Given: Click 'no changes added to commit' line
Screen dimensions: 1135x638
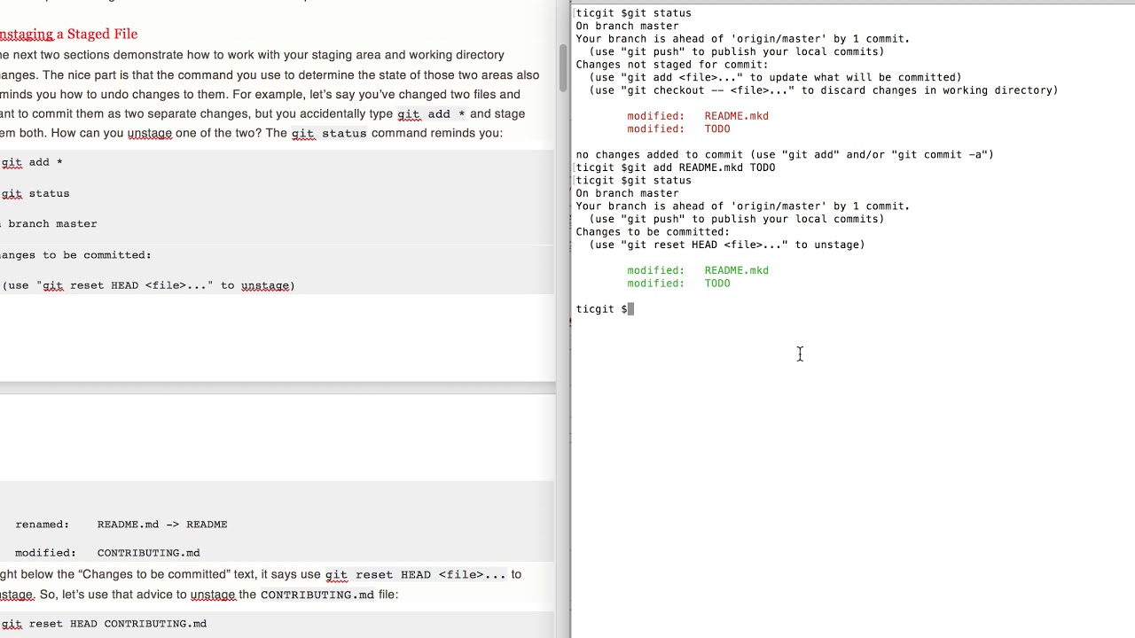Looking at the screenshot, I should click(x=785, y=155).
